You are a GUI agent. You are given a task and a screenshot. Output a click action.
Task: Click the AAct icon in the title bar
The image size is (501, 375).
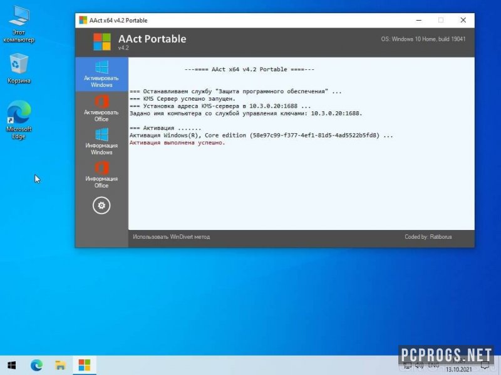pyautogui.click(x=83, y=20)
